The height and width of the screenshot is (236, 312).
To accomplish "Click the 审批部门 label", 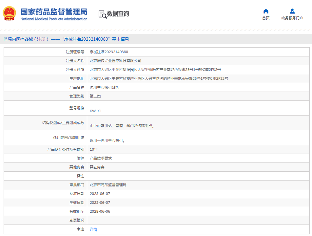I will [x=77, y=185].
